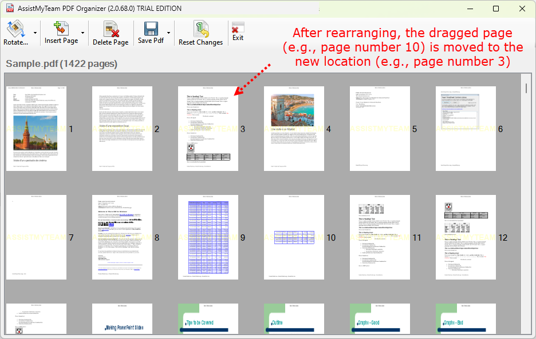Select page 3 thumbnail
This screenshot has width=536, height=339.
[208, 129]
